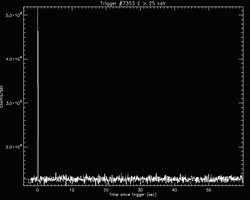This screenshot has height=200, width=250.
Task: Click the plot title 'Trigger #7353 E > 25 keV'
Action: tap(133, 3)
